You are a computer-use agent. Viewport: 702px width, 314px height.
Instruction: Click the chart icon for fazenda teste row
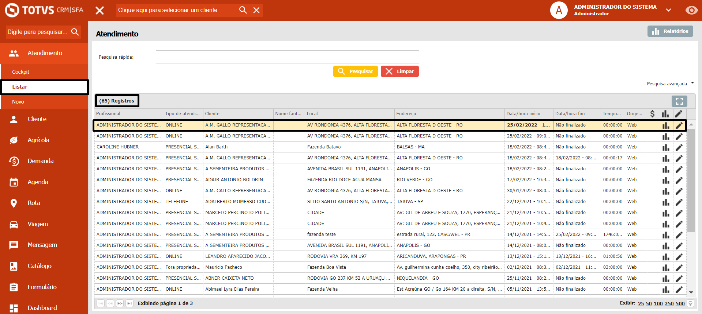(x=665, y=235)
